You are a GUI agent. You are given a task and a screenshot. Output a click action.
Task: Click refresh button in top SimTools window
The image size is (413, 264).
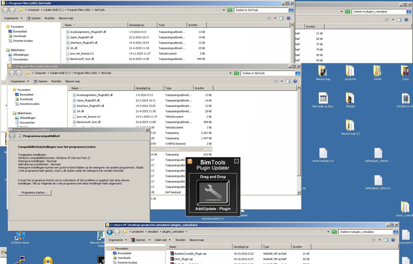point(230,10)
